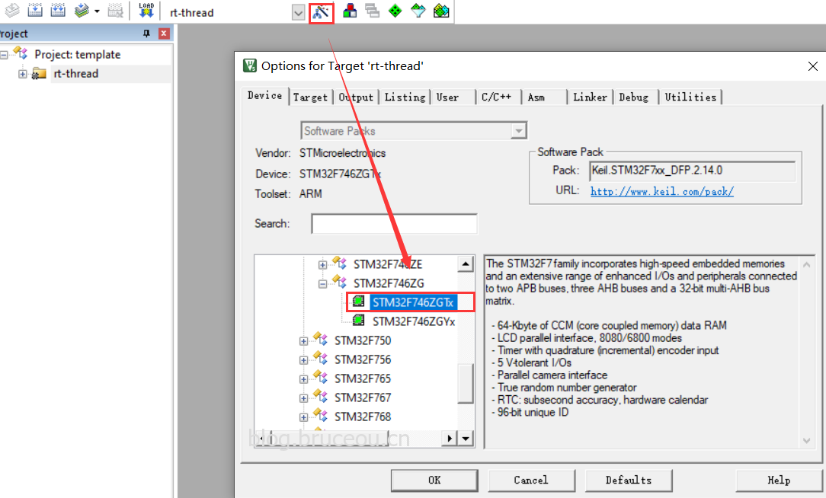Viewport: 826px width, 498px height.
Task: Open the Software Packs combo box
Action: click(x=414, y=130)
